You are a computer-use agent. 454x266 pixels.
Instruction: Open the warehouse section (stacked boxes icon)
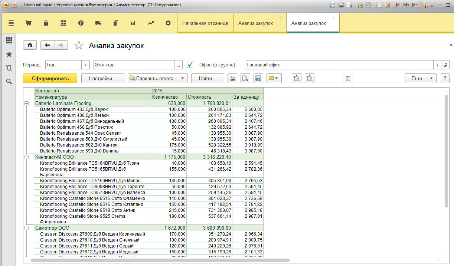tap(63, 23)
